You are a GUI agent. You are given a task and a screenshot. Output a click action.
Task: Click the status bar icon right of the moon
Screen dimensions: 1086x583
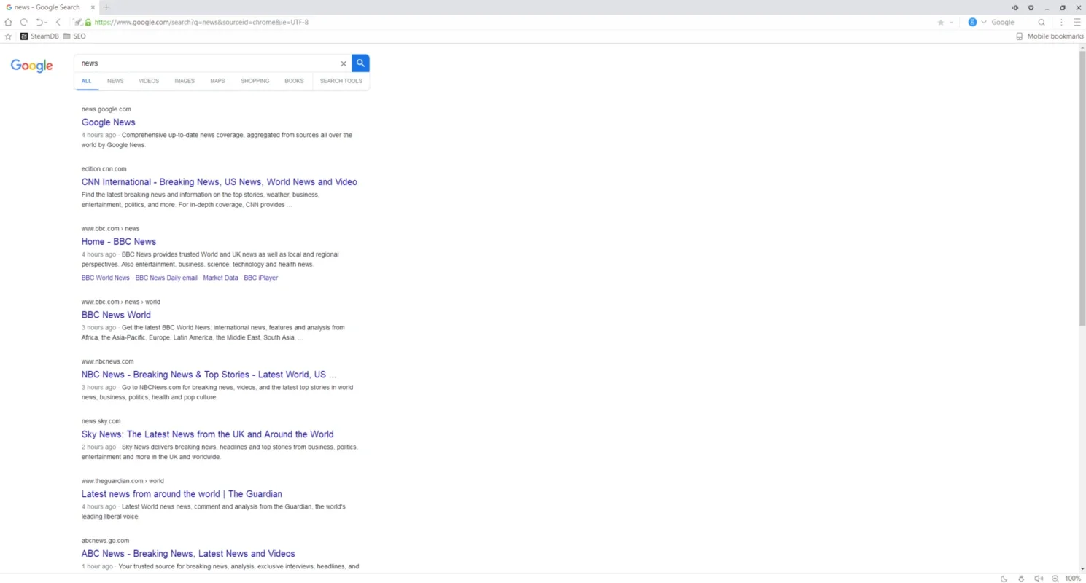point(1021,579)
